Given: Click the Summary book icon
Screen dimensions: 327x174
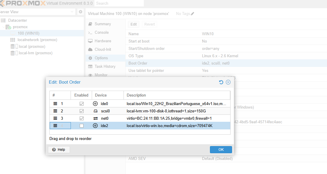Looking at the screenshot, I should (90, 24).
